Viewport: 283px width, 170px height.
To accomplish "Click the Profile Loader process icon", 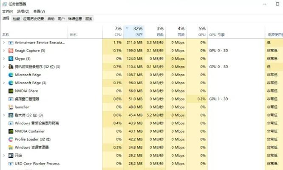I will [11, 139].
